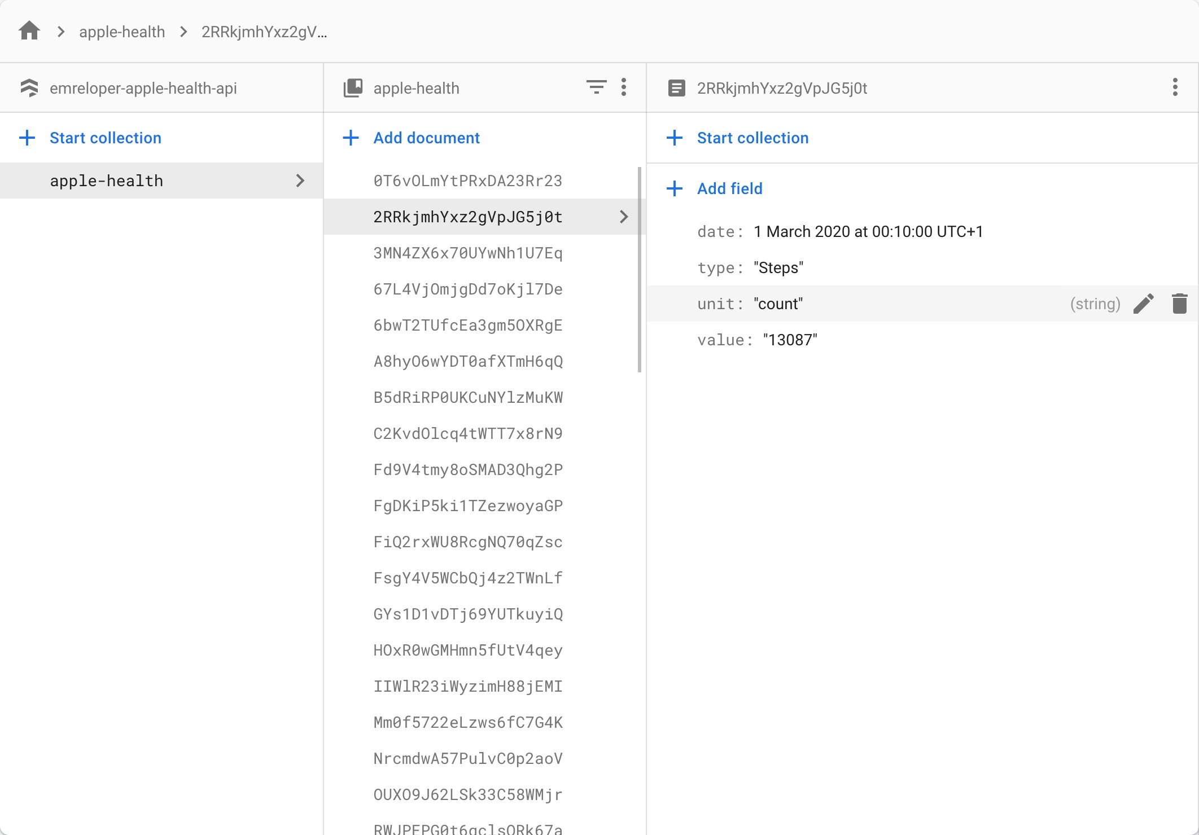Click the delete trash icon on unit field
Viewport: 1199px width, 835px height.
point(1179,303)
